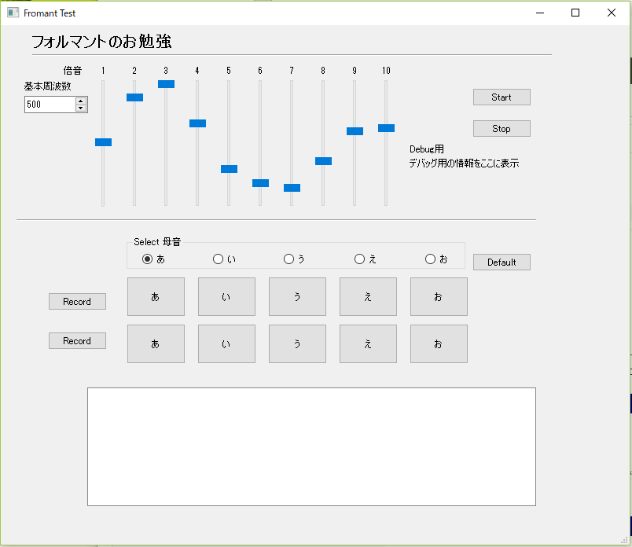
Task: Click harmonic 6 slider handle
Action: point(260,183)
